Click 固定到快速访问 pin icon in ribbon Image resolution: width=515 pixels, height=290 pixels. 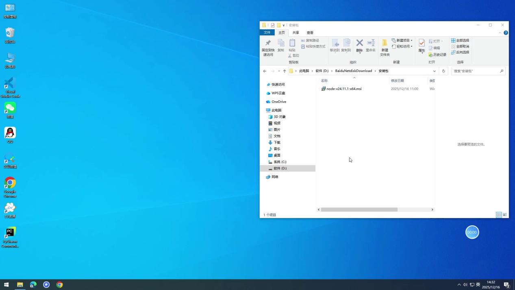coord(268,44)
